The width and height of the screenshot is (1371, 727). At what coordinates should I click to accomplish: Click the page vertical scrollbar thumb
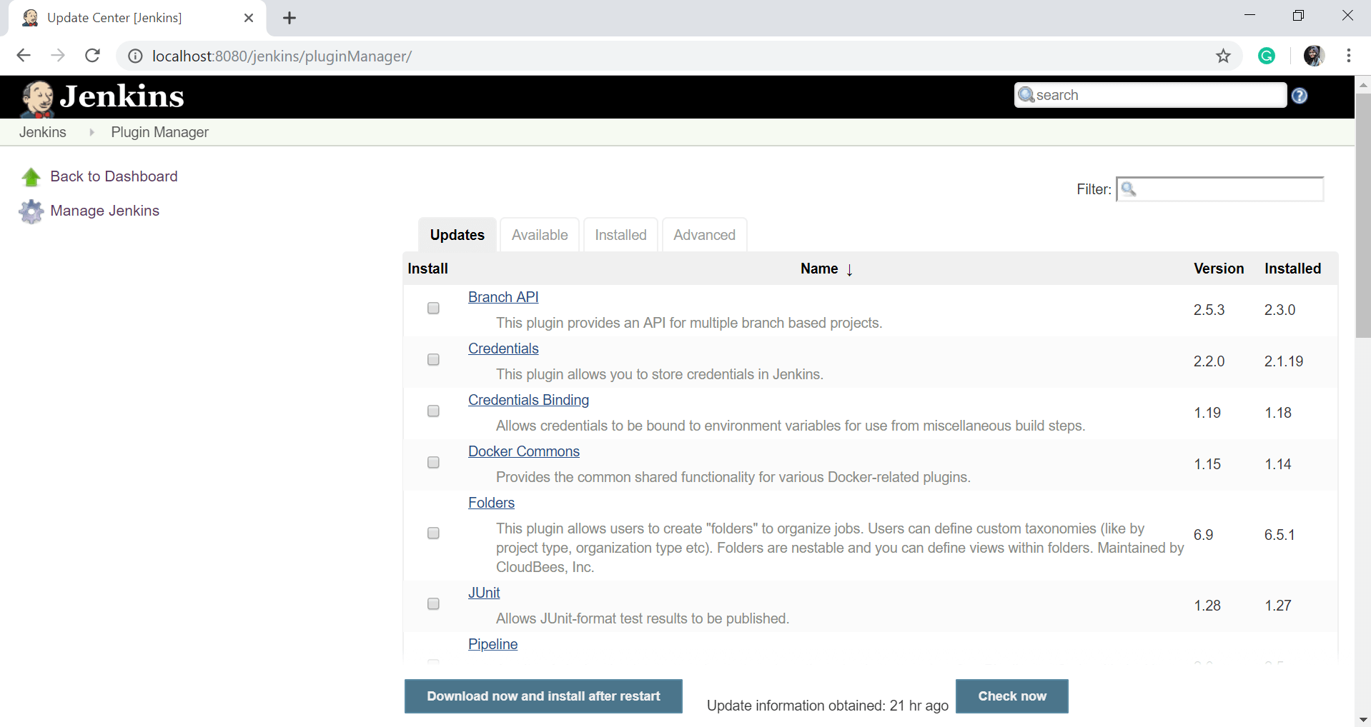(x=1363, y=216)
